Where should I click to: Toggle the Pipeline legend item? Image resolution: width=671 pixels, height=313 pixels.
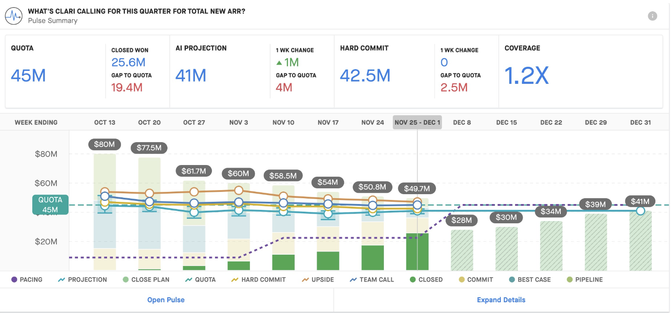click(x=585, y=279)
